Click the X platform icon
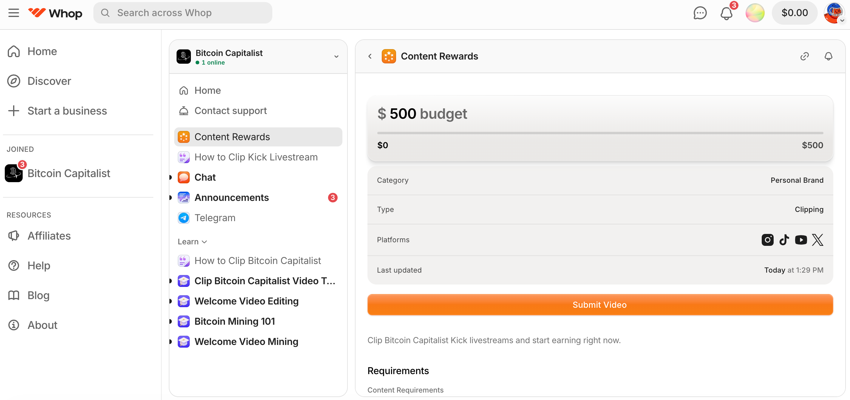The width and height of the screenshot is (850, 400). 818,240
